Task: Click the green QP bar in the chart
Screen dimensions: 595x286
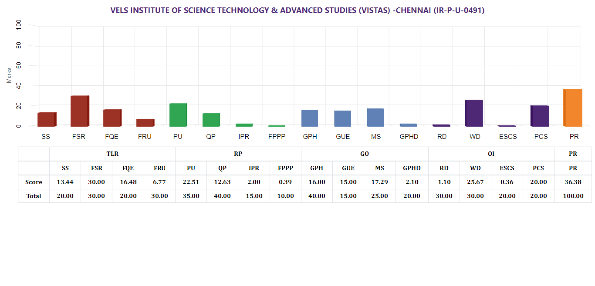Action: [x=211, y=120]
